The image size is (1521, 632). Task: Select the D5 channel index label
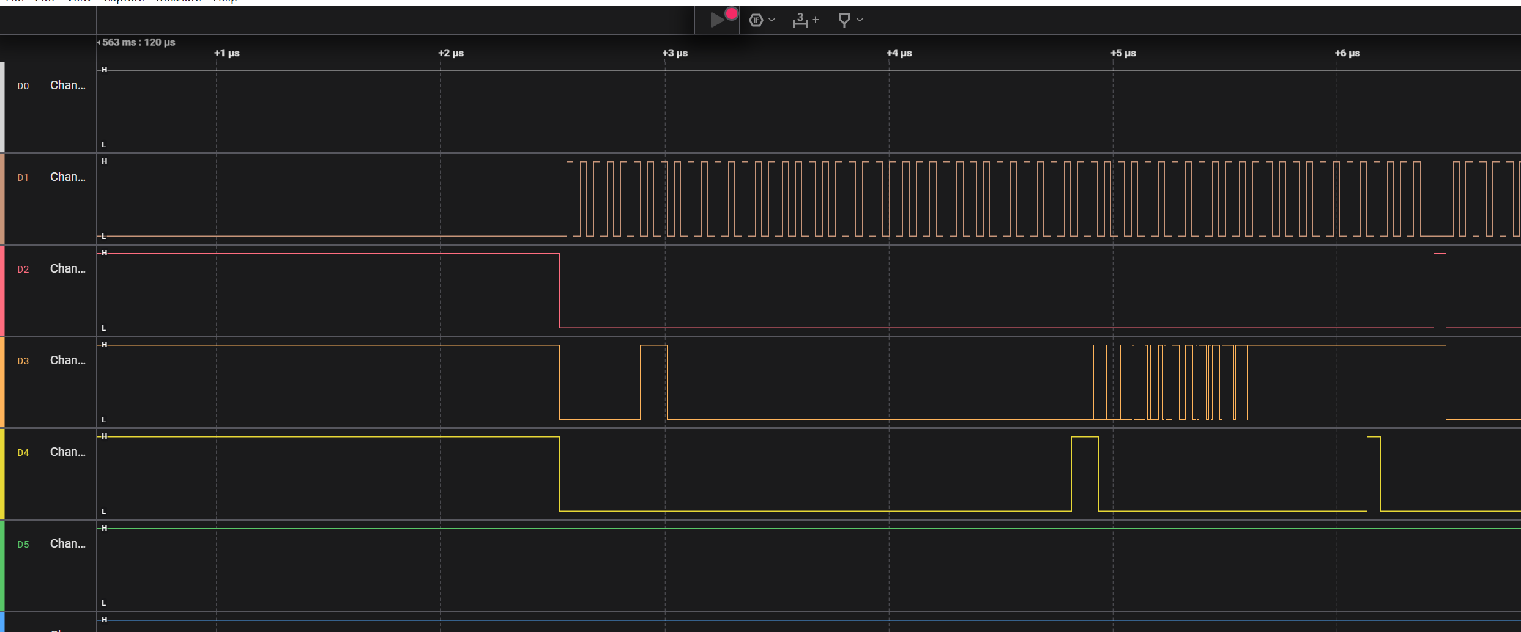point(23,545)
